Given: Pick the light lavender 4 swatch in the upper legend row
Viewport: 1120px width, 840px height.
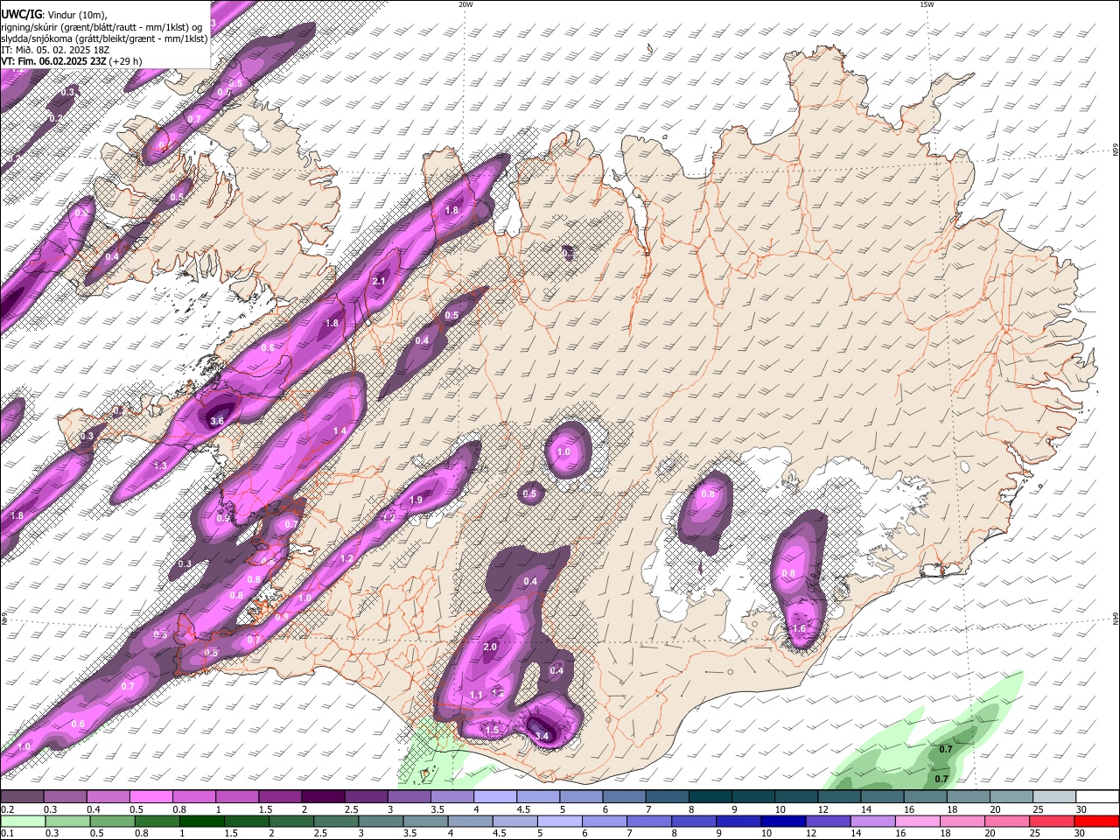Looking at the screenshot, I should (x=493, y=796).
